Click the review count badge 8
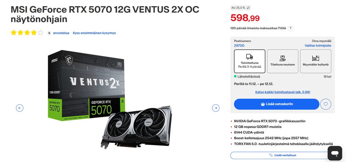 click(x=49, y=33)
